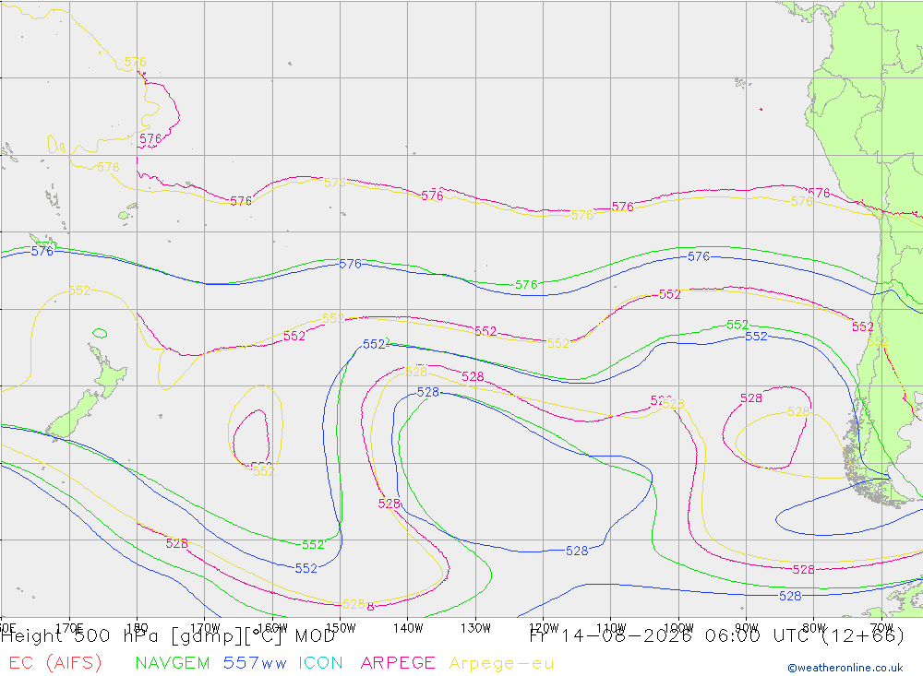Click the 80W longitude label
The image size is (923, 676).
814,628
